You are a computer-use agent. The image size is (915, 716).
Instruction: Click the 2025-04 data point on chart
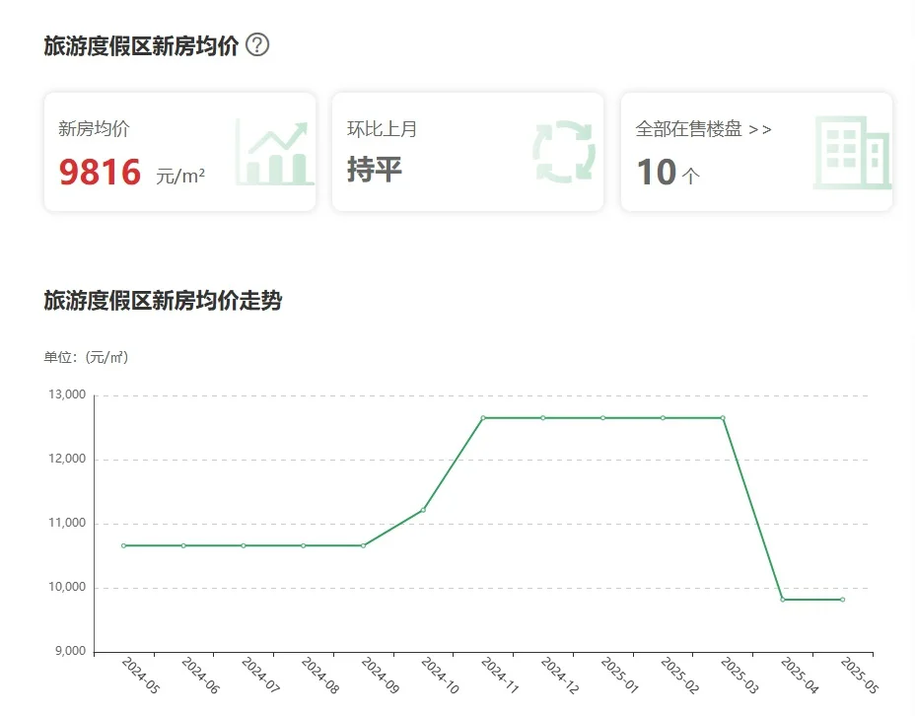point(783,600)
